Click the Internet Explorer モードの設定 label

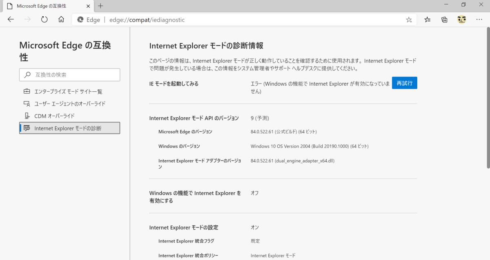point(184,227)
